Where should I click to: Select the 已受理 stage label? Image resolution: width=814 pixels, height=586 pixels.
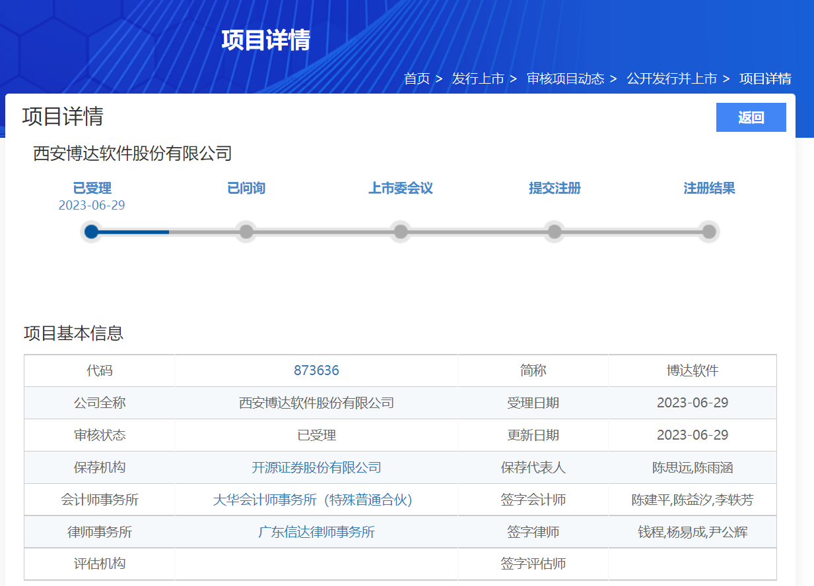coord(92,189)
